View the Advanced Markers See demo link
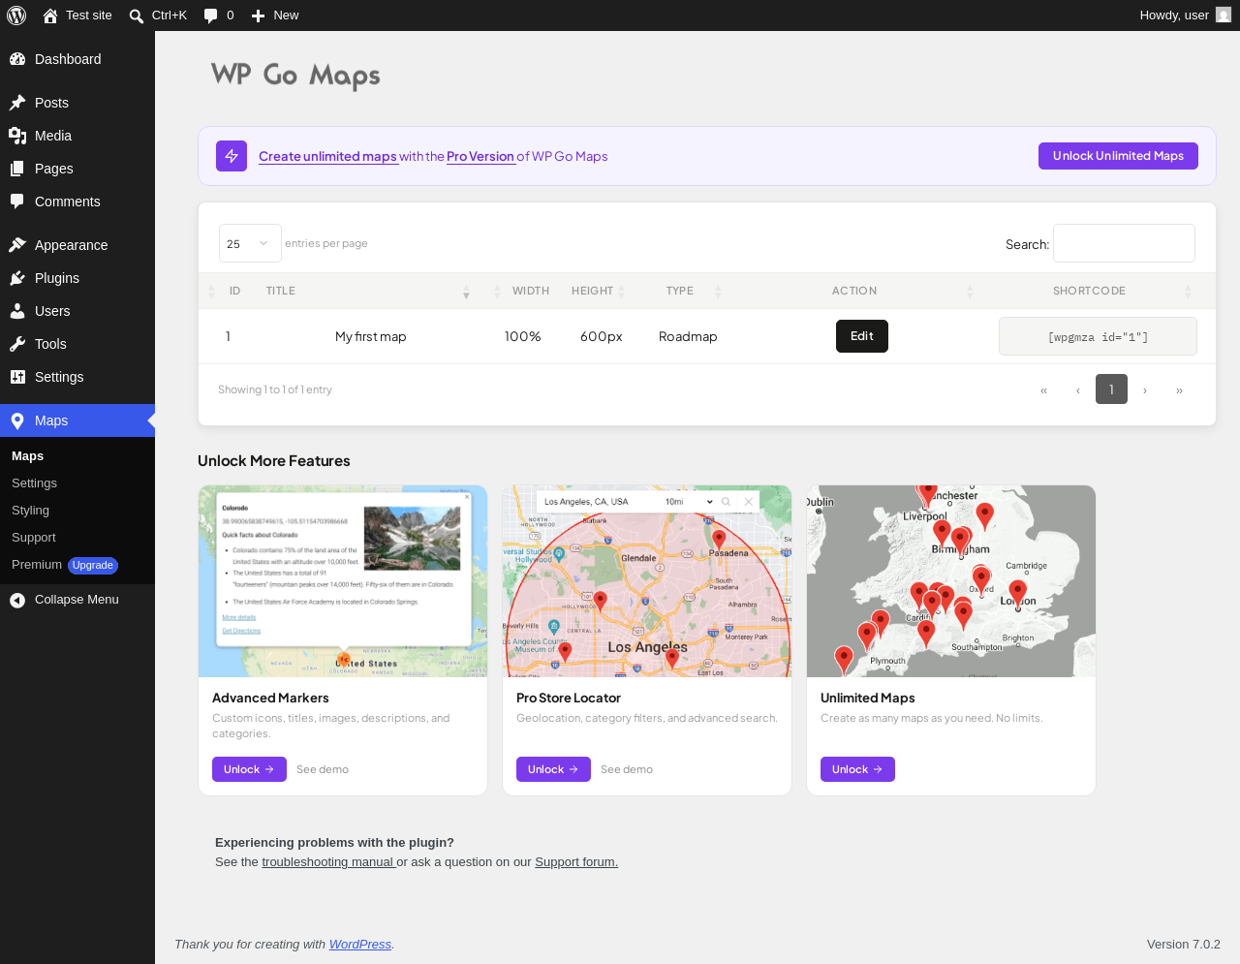Image resolution: width=1240 pixels, height=964 pixels. pyautogui.click(x=323, y=769)
